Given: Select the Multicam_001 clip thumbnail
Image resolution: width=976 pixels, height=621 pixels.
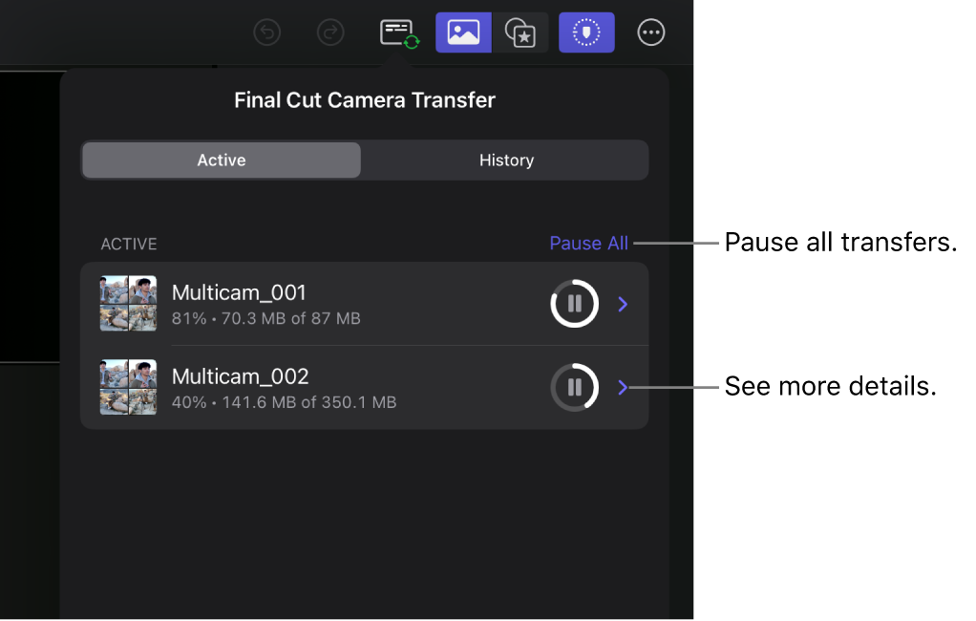Looking at the screenshot, I should click(128, 303).
